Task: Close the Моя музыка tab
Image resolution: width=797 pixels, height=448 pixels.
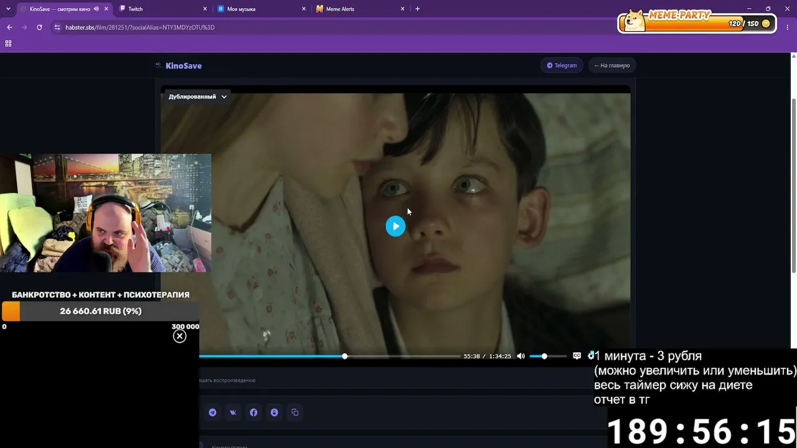Action: pyautogui.click(x=304, y=9)
